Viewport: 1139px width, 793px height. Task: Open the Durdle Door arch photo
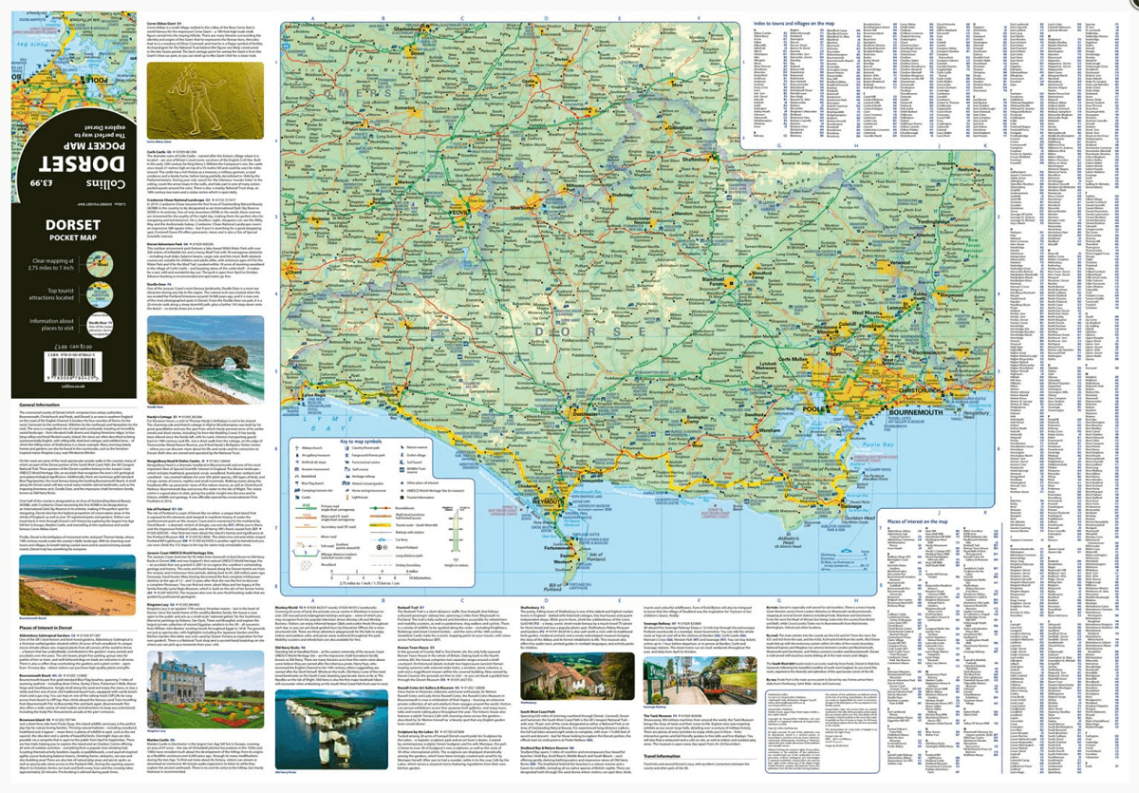(x=205, y=360)
